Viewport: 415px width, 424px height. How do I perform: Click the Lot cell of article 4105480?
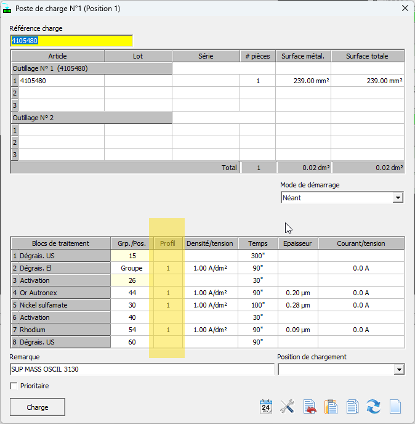click(138, 81)
